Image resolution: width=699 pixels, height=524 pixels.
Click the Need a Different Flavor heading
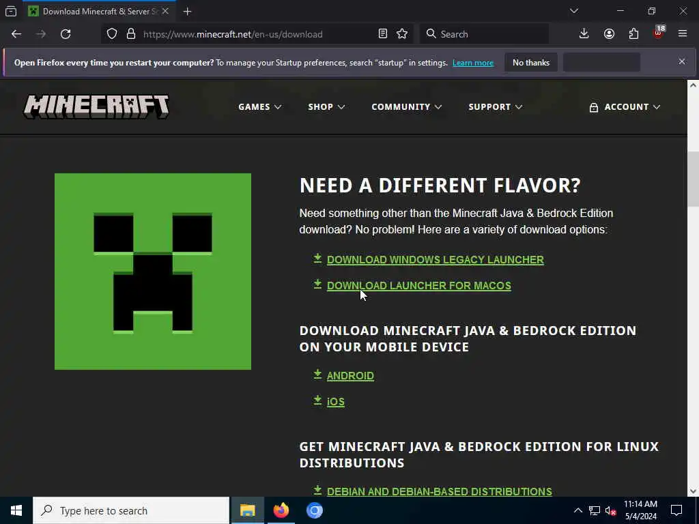click(440, 185)
